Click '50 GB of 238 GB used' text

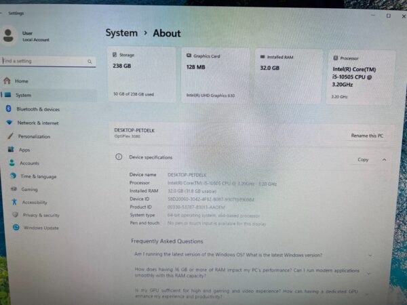tap(134, 94)
